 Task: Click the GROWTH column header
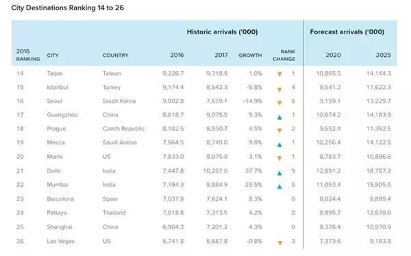click(x=250, y=55)
